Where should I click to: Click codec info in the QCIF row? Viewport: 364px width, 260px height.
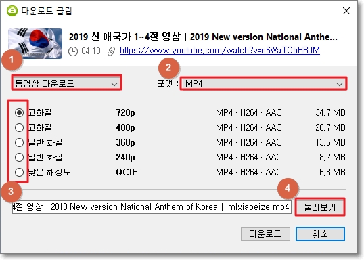[x=248, y=172]
